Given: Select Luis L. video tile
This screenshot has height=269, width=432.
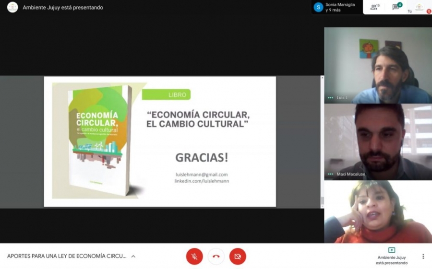Looking at the screenshot, I should (x=378, y=65).
